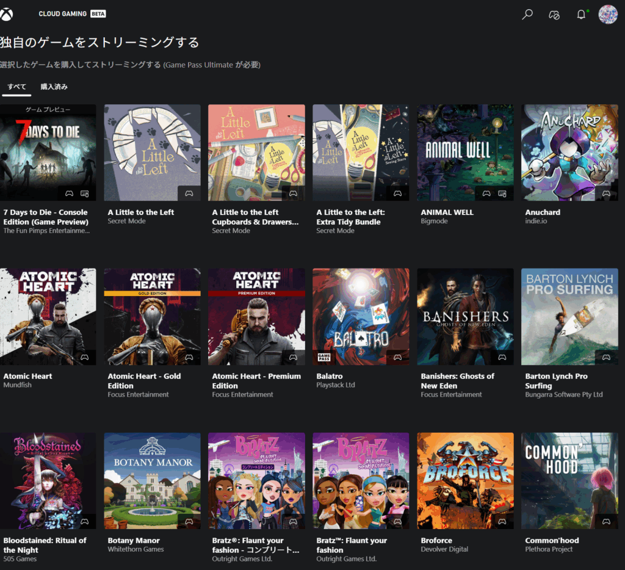Click the controller badge on A Little to the Left
This screenshot has height=570, width=625.
tap(189, 193)
